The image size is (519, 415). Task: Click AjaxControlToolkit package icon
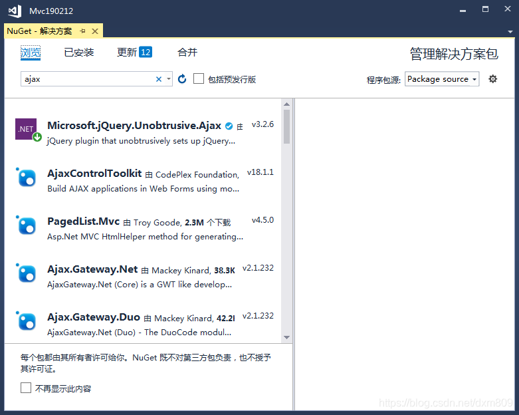click(x=27, y=178)
